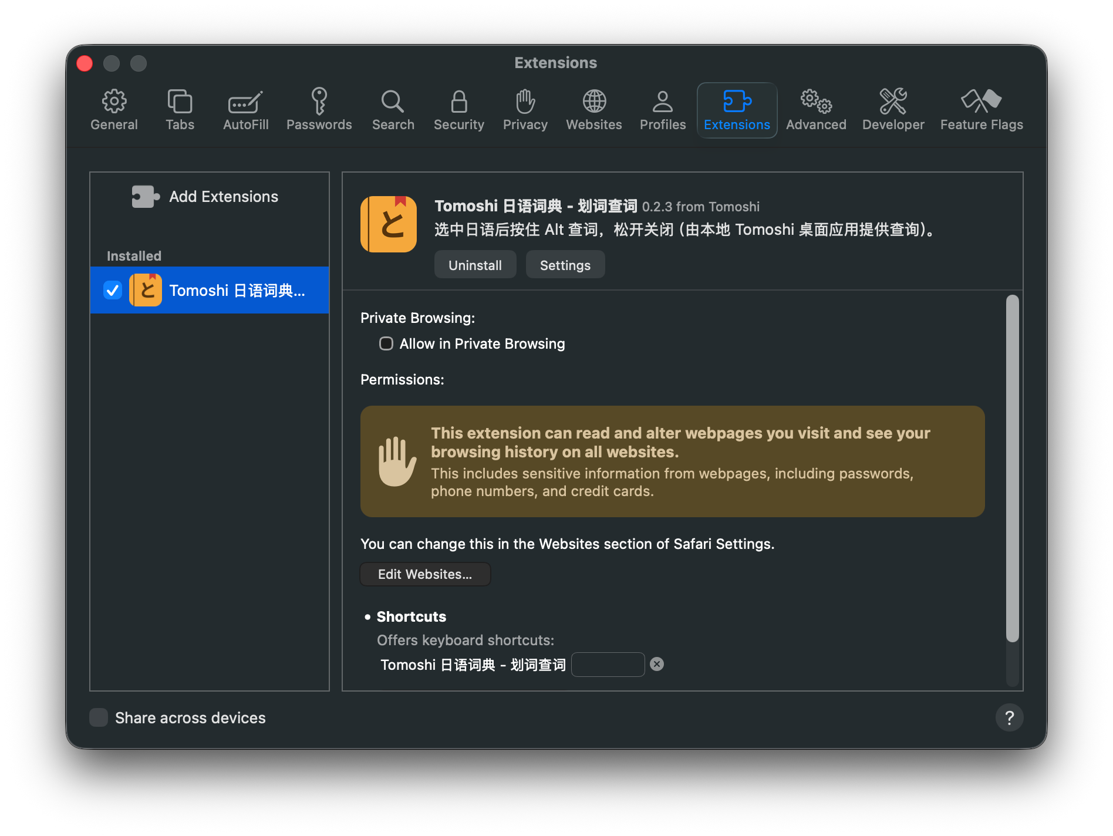
Task: Open the Feature Flags pane
Action: (982, 110)
